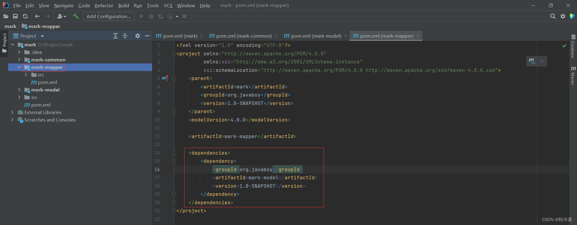Close the pom.xml (mark-common) tab
The width and height of the screenshot is (577, 225).
point(276,36)
